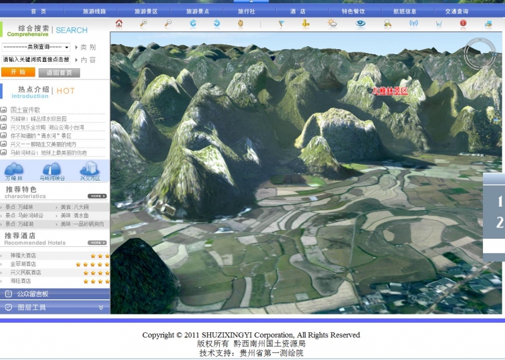This screenshot has height=360, width=505.
Task: Open the 兴义玩乐全攻略 article link
Action: (47, 127)
